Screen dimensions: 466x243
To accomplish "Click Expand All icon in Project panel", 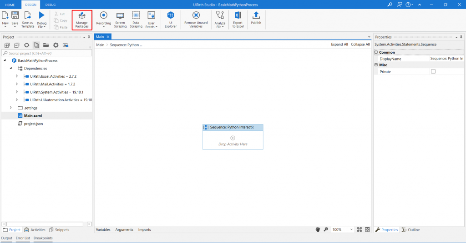I will 7,45.
